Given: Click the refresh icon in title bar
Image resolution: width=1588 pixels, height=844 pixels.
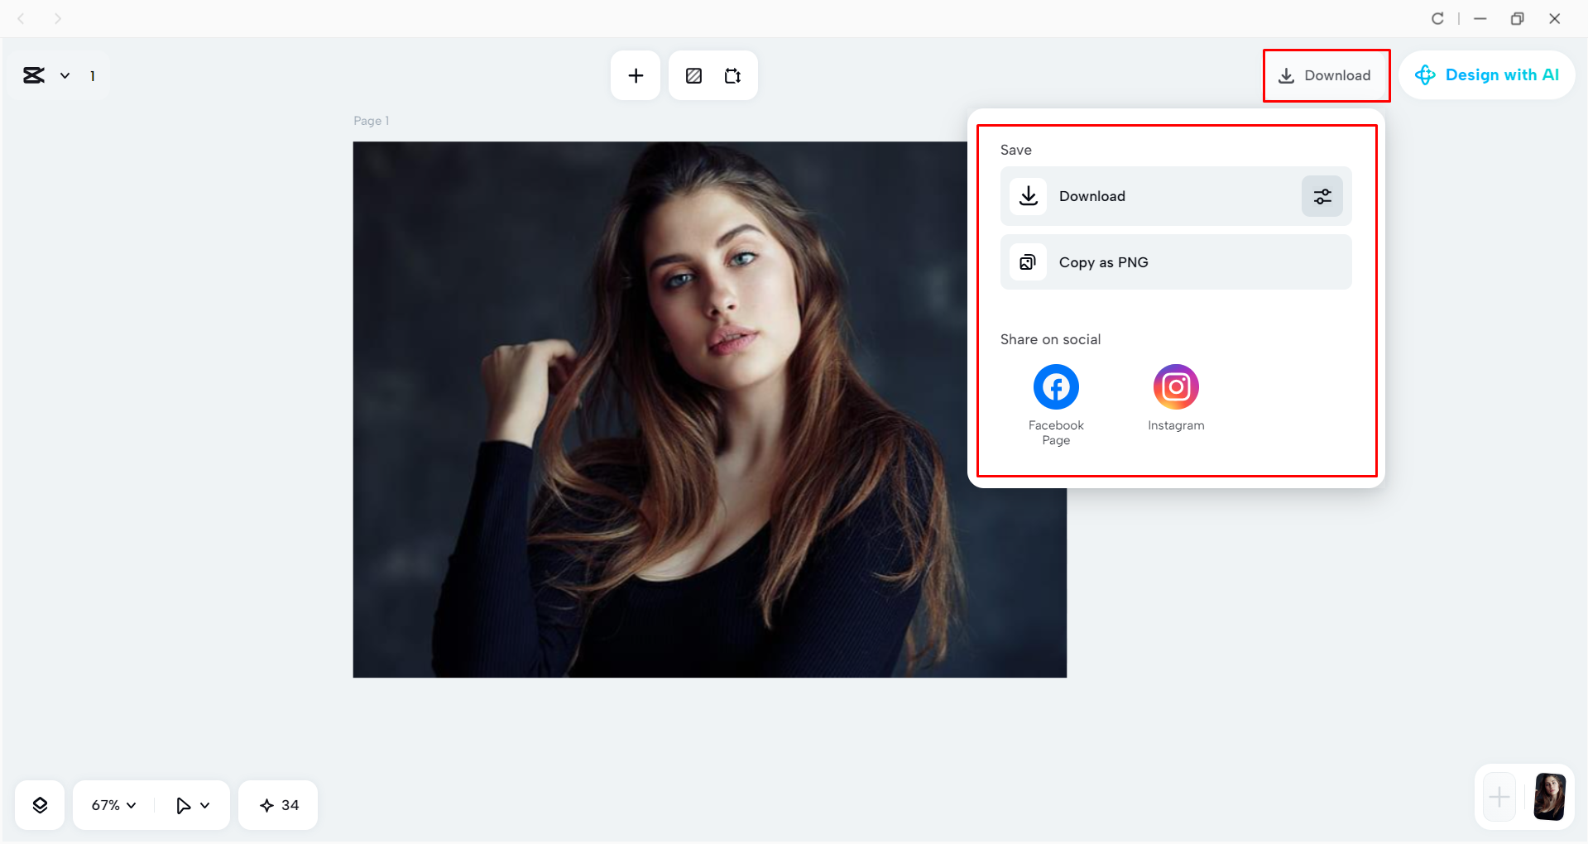Looking at the screenshot, I should click(x=1437, y=18).
